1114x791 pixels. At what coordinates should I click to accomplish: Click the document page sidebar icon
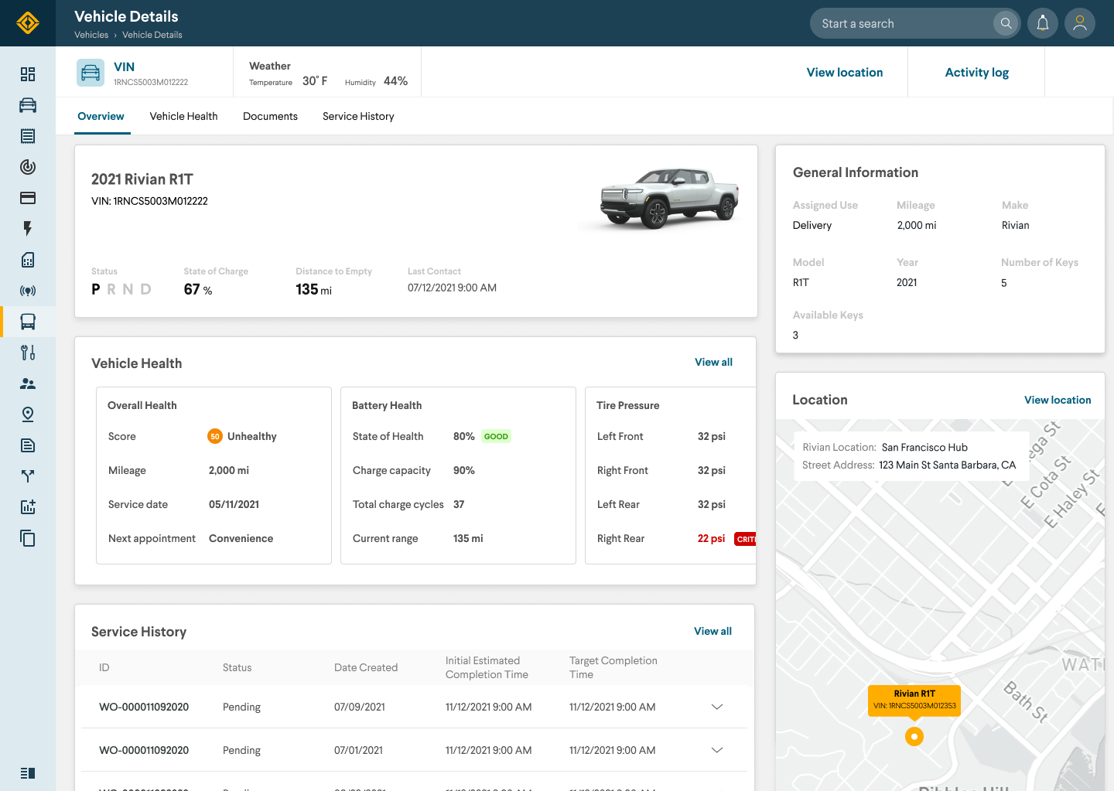point(28,445)
